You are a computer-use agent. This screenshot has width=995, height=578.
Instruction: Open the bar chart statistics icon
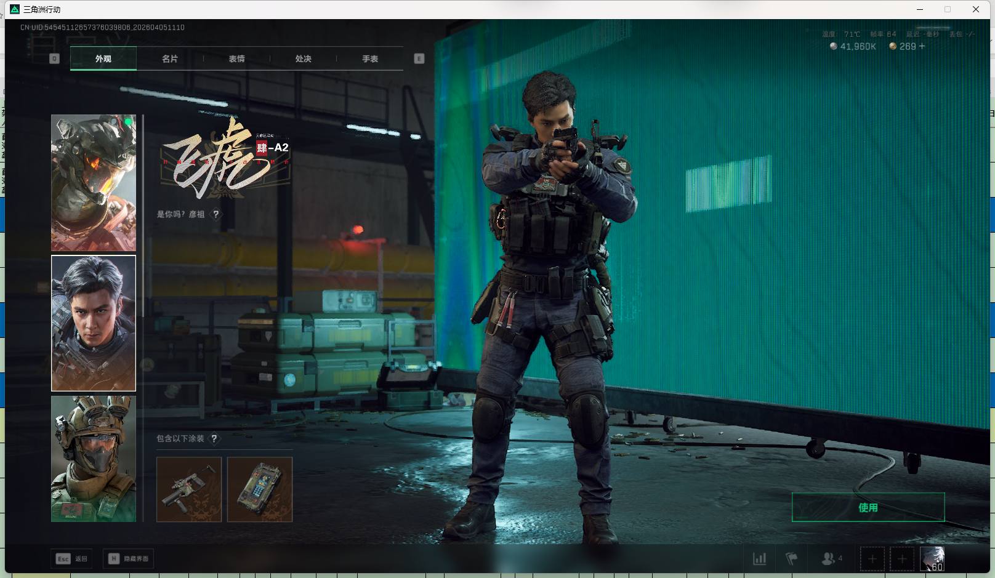[x=760, y=559]
